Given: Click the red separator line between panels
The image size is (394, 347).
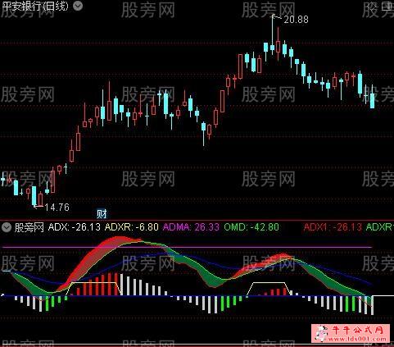Looking at the screenshot, I should pyautogui.click(x=197, y=220).
